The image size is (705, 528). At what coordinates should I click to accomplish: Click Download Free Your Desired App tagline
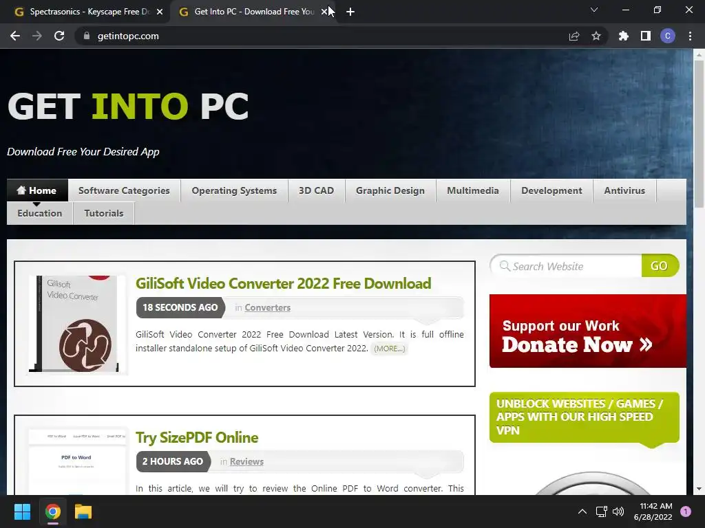[x=83, y=152]
